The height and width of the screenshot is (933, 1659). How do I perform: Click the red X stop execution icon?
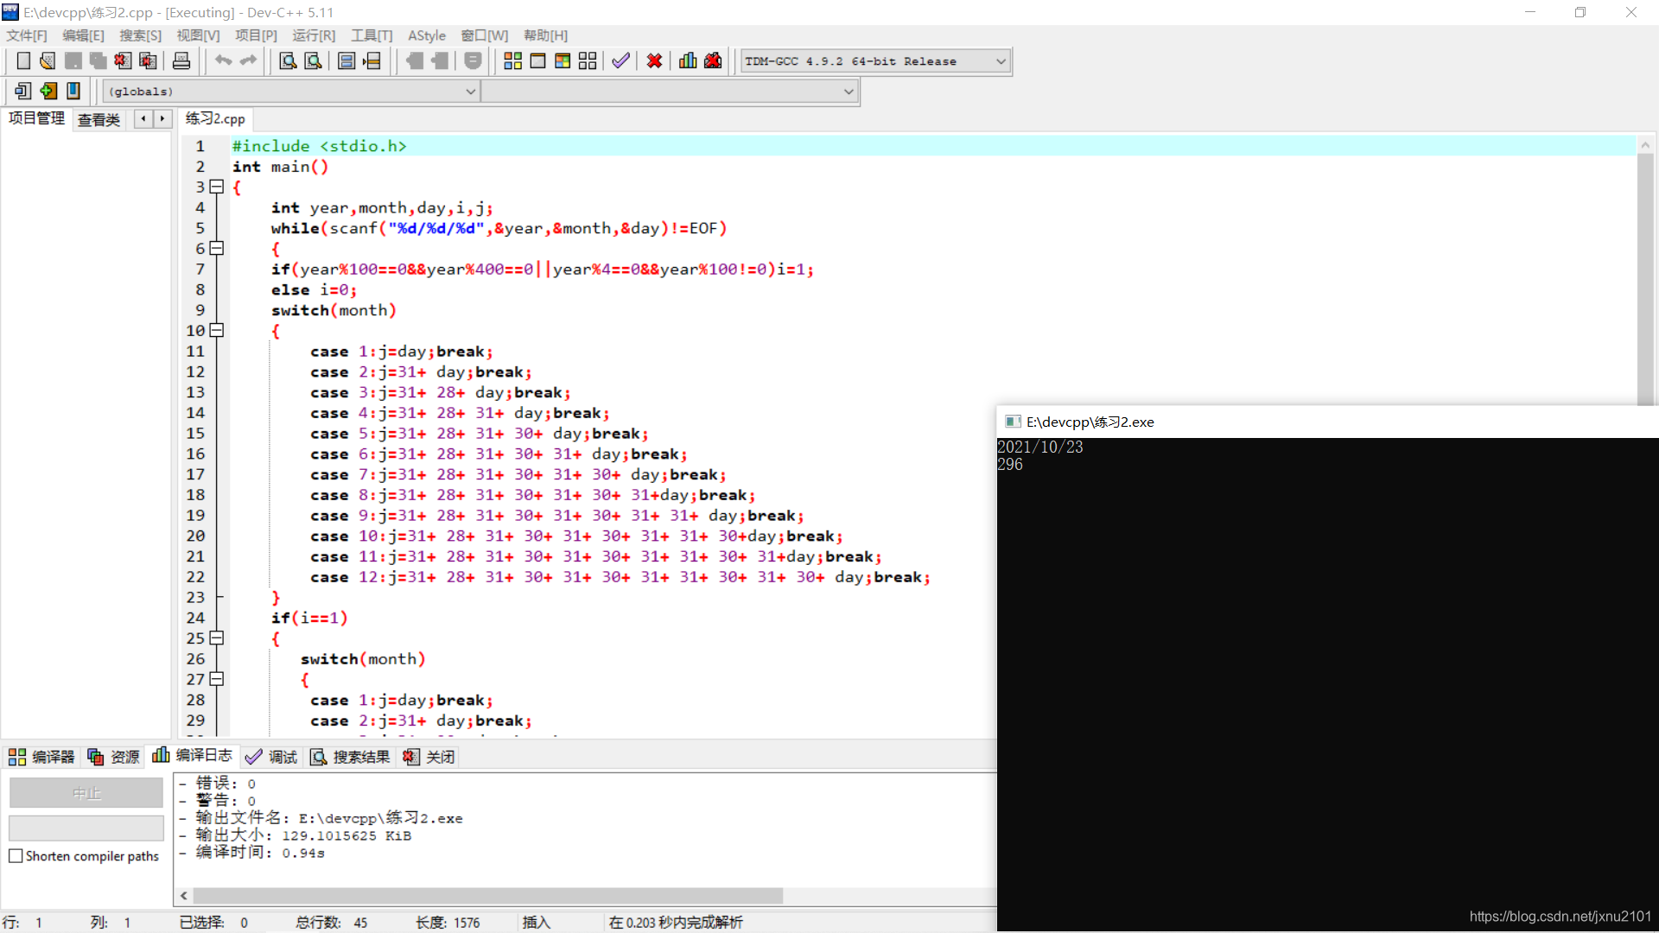point(655,61)
